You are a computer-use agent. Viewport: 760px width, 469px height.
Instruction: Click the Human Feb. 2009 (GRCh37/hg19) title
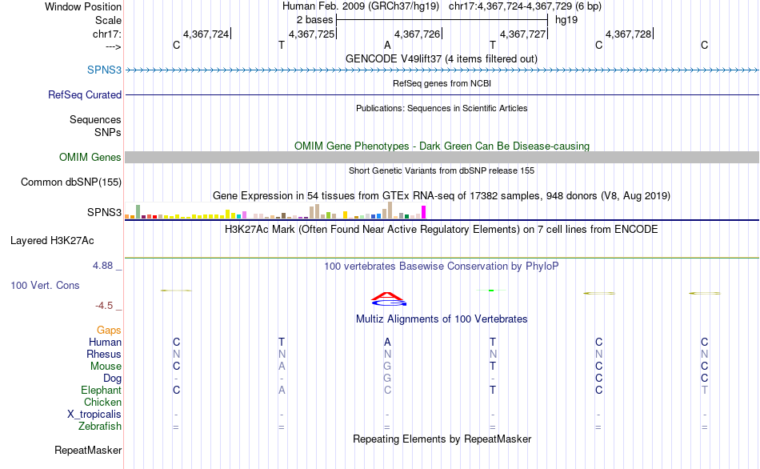pos(361,6)
